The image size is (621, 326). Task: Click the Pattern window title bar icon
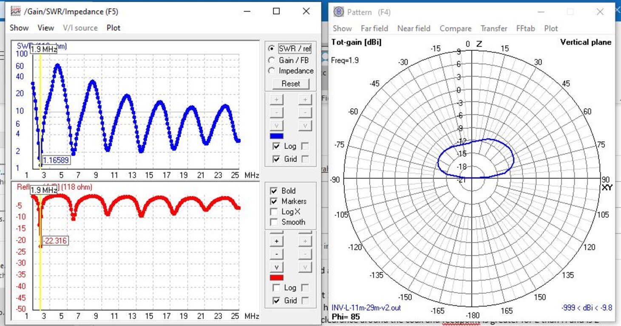(338, 12)
